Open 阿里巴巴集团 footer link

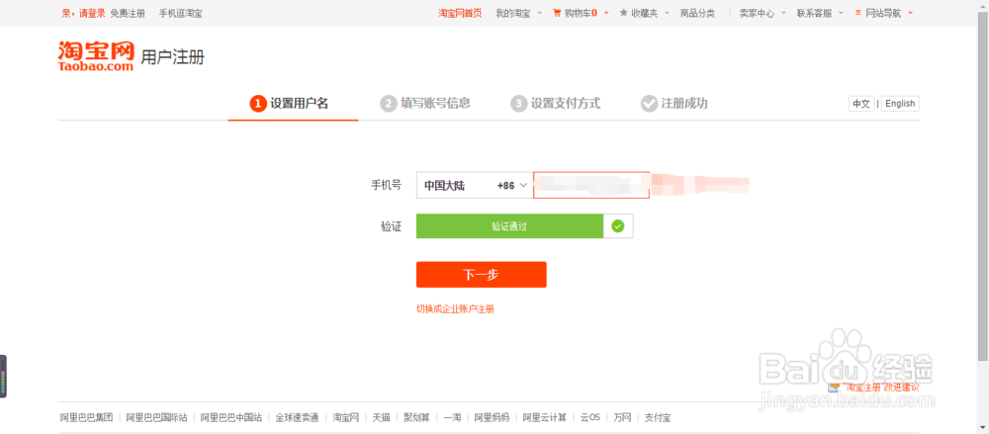coord(86,417)
